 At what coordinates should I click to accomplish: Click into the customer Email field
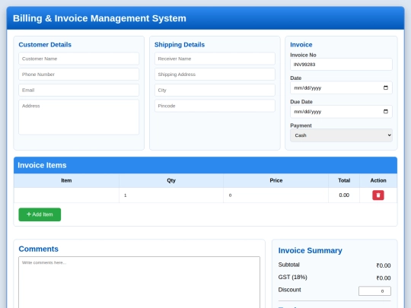pyautogui.click(x=78, y=90)
